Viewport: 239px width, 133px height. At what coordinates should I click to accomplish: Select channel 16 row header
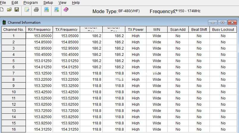(14, 129)
